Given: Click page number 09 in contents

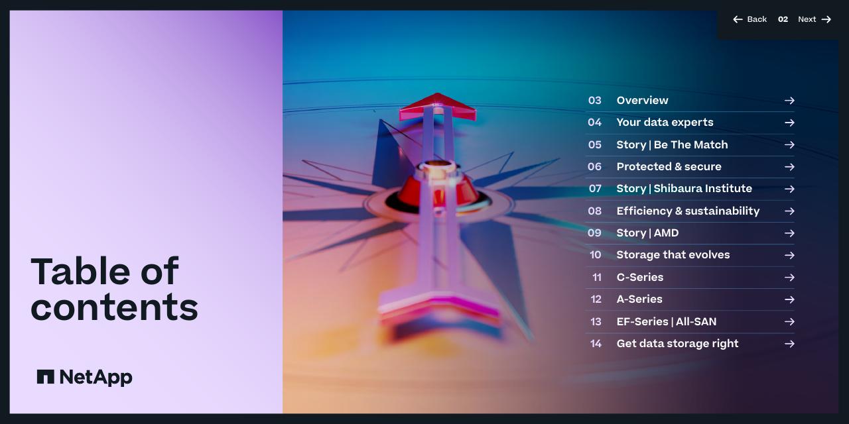Looking at the screenshot, I should tap(594, 233).
